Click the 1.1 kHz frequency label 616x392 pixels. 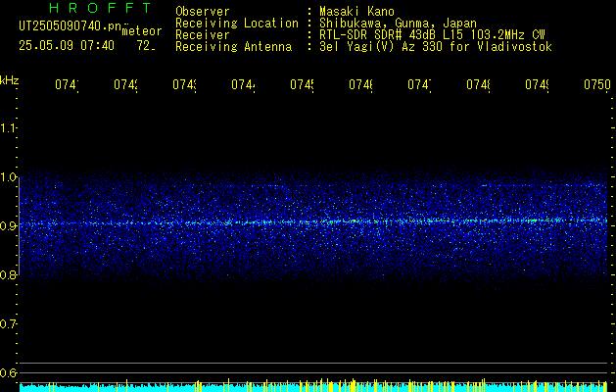pyautogui.click(x=8, y=127)
